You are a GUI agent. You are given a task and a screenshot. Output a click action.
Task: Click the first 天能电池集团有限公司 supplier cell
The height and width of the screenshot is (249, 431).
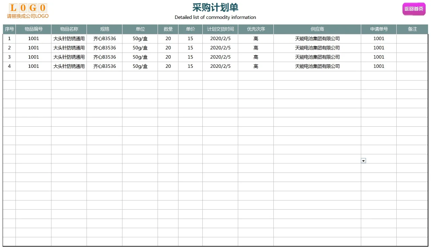317,38
